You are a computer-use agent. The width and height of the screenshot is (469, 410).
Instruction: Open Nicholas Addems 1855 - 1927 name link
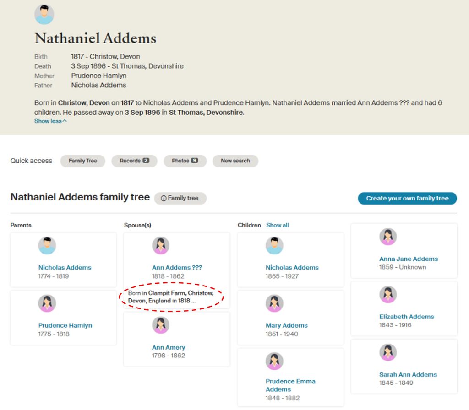click(x=292, y=267)
